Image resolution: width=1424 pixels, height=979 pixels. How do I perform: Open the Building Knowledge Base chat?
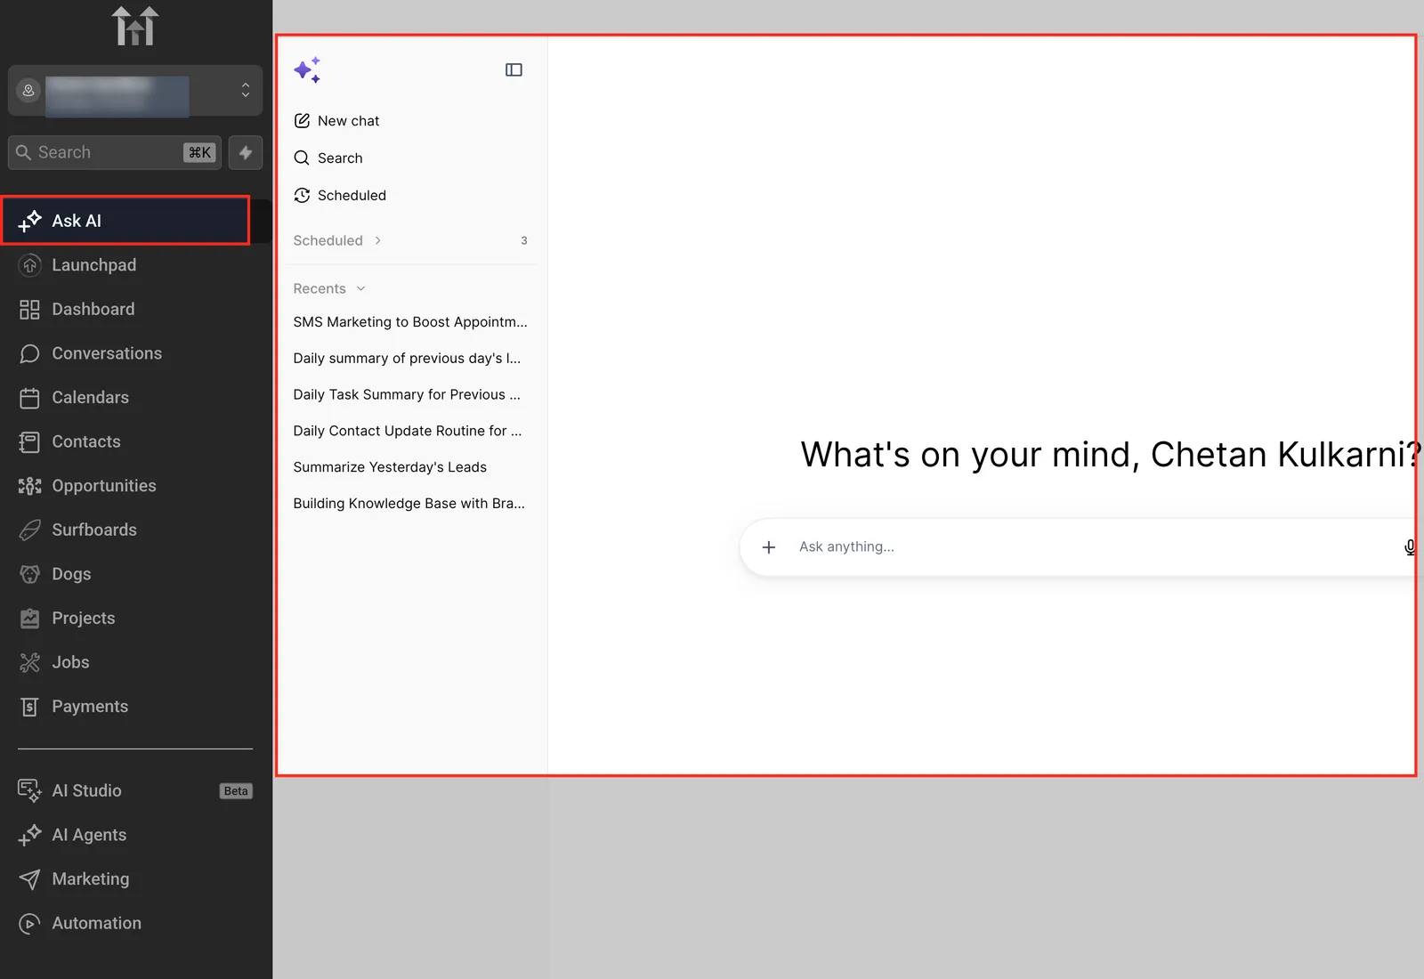(409, 504)
